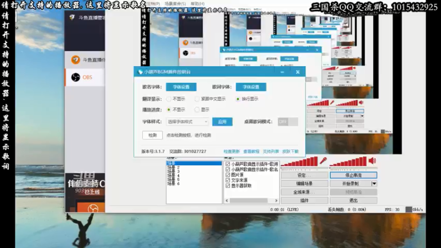441x248 pixels.
Task: Close the 小葫芦BGM插件控制台 dialog
Action: [x=298, y=72]
